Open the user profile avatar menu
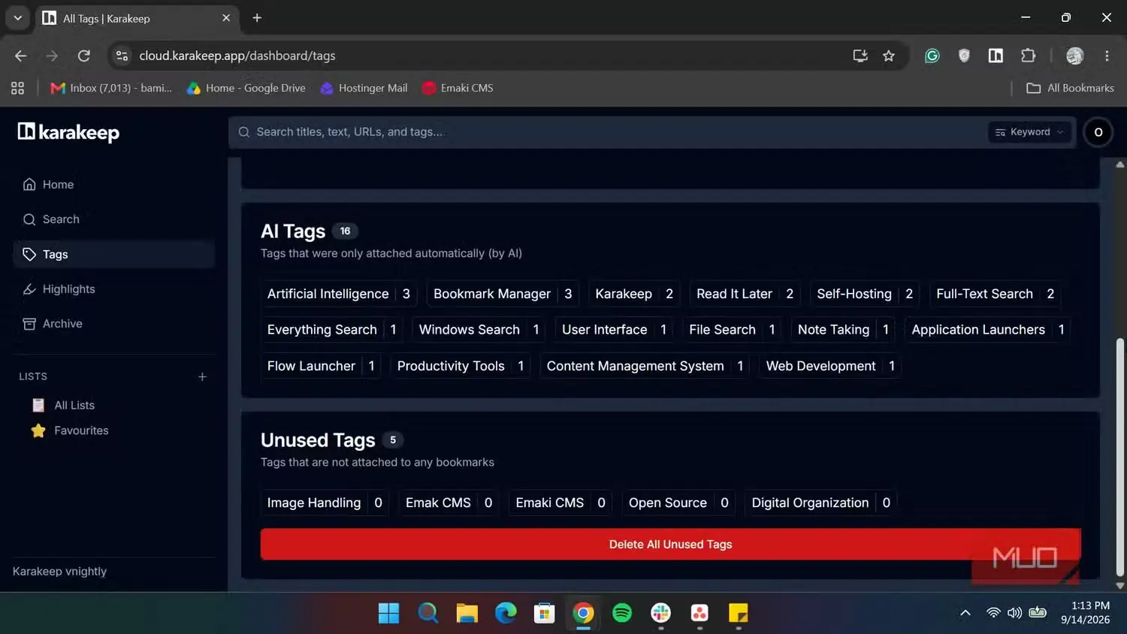The image size is (1127, 634). 1098,132
